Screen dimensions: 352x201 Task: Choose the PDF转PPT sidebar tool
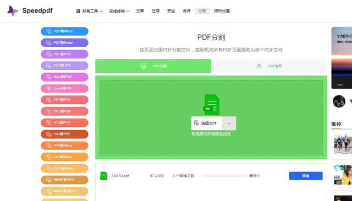tap(65, 54)
